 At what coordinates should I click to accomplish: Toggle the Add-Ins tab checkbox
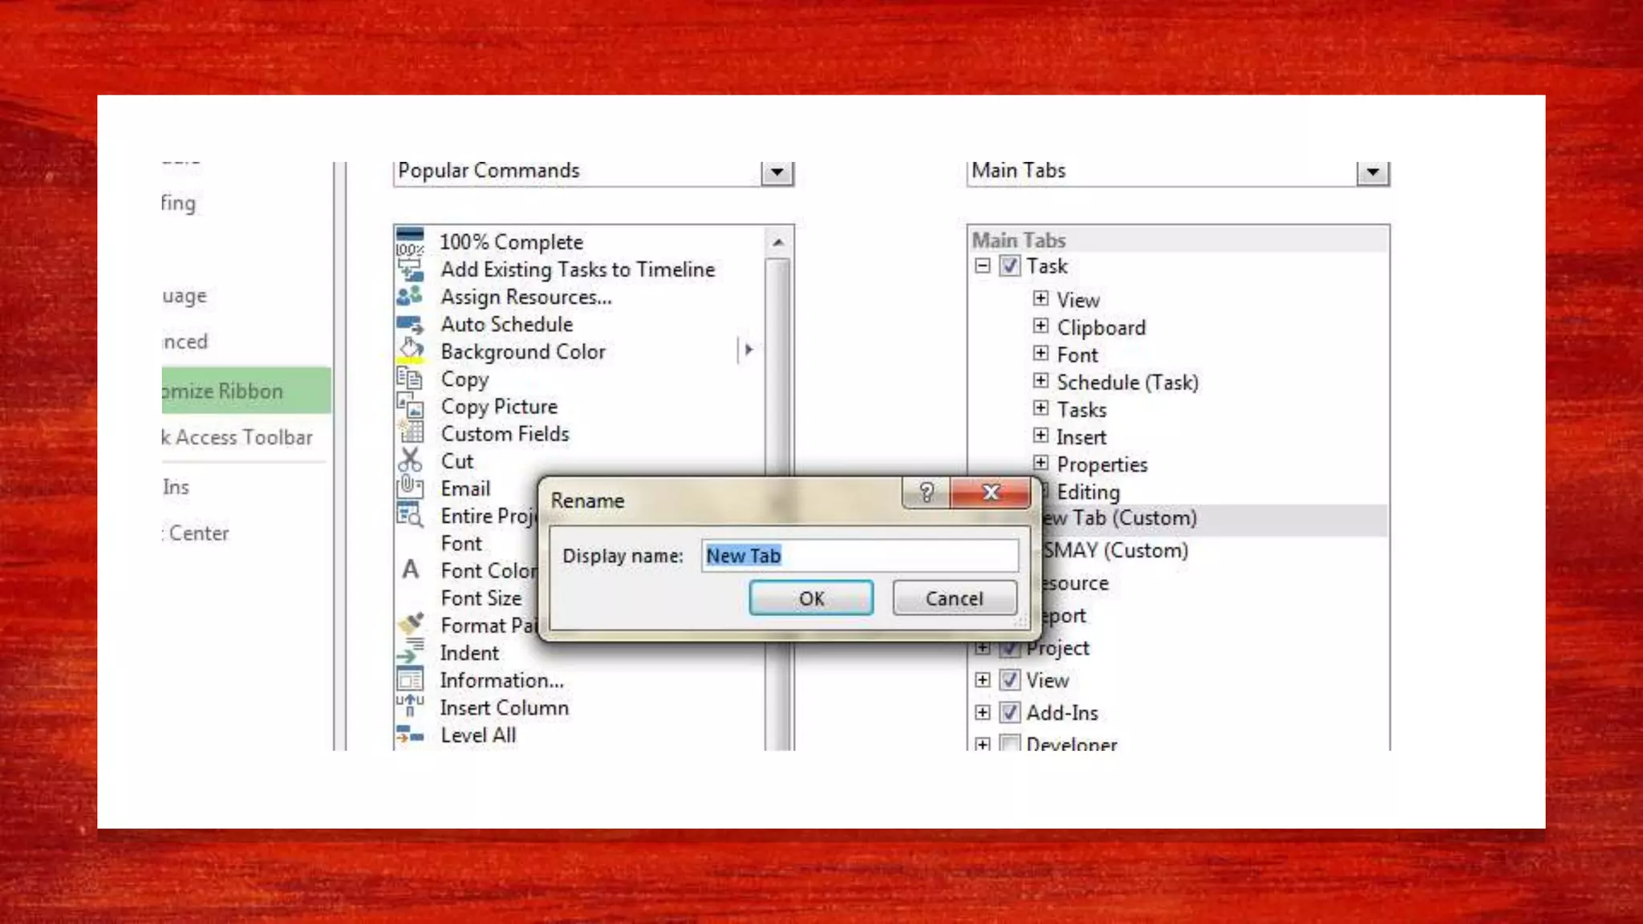tap(1010, 712)
